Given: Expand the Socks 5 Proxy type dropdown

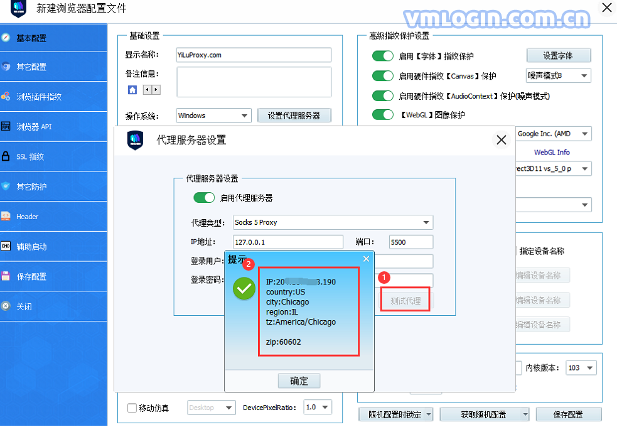Looking at the screenshot, I should [x=333, y=222].
